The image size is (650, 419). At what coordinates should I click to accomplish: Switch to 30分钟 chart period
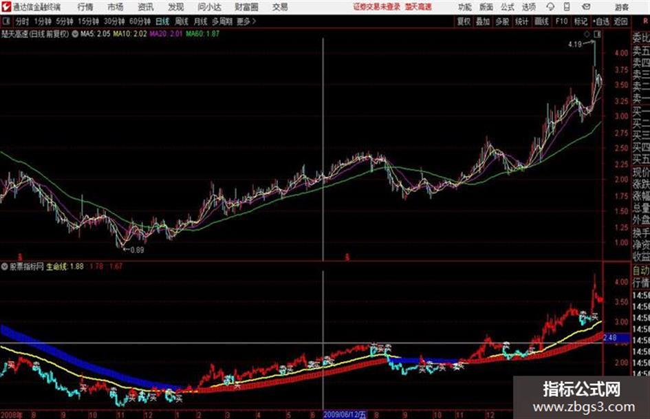pyautogui.click(x=114, y=21)
